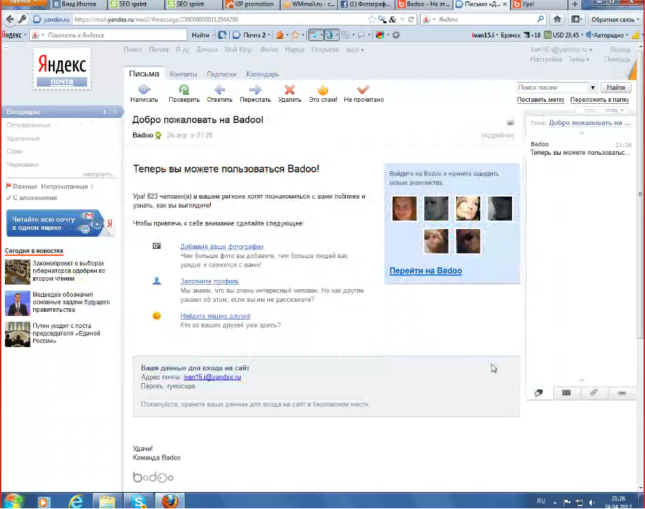The width and height of the screenshot is (645, 509).
Task: Toggle the Важные red flag filter
Action: pos(8,186)
